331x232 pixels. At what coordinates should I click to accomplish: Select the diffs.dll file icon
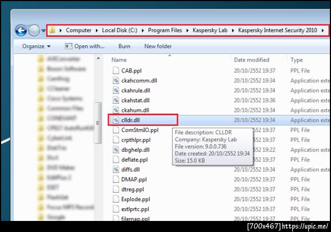tap(116, 170)
